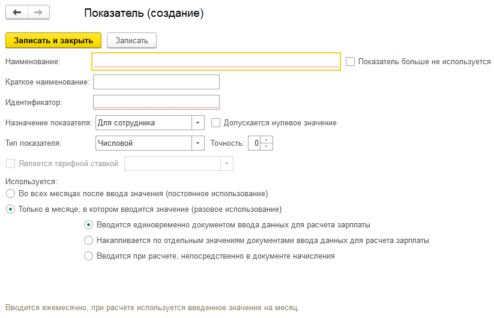Decrease 'Точность' value with down arrow

tap(267, 146)
